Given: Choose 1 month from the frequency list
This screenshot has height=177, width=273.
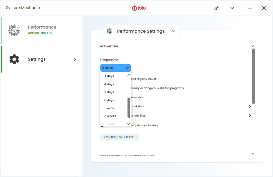Looking at the screenshot, I should (x=114, y=124).
